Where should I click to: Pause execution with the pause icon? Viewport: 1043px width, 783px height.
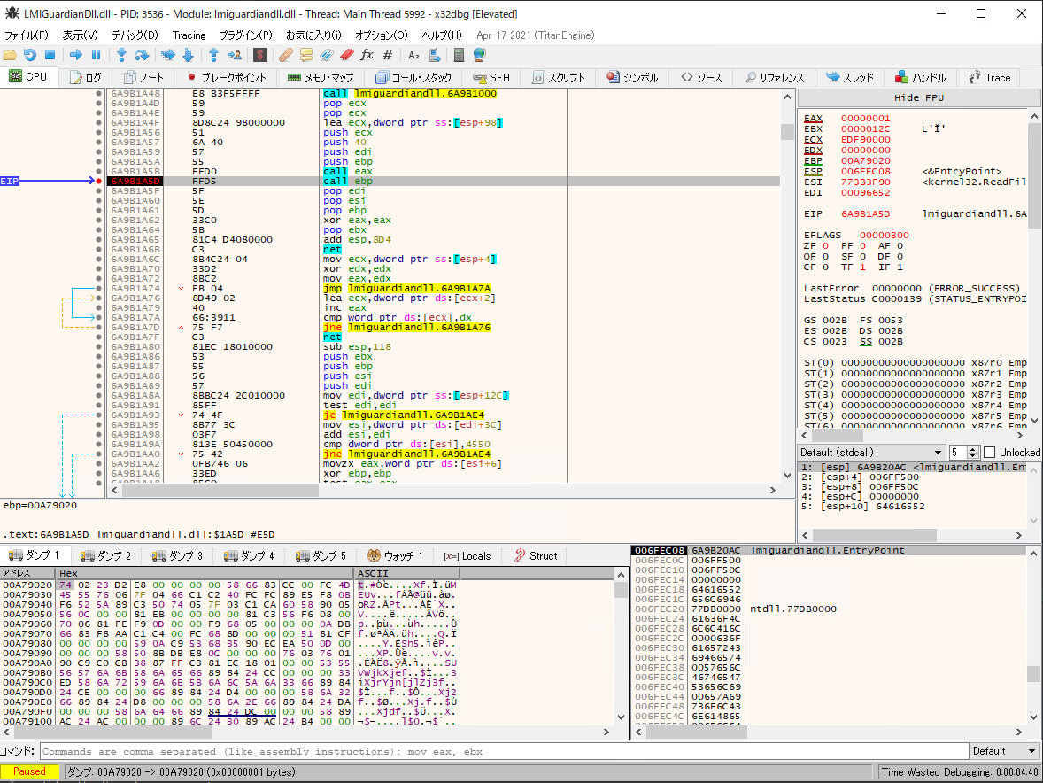tap(96, 55)
